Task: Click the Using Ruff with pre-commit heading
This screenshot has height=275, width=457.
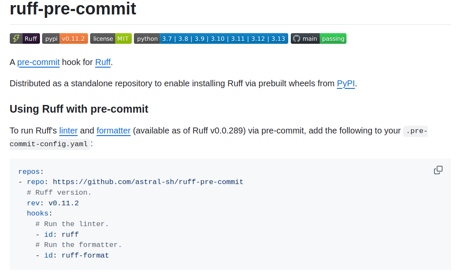Action: tap(79, 109)
